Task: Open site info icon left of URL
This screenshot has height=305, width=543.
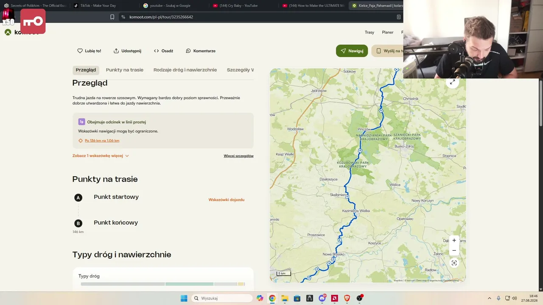Action: coord(123,17)
